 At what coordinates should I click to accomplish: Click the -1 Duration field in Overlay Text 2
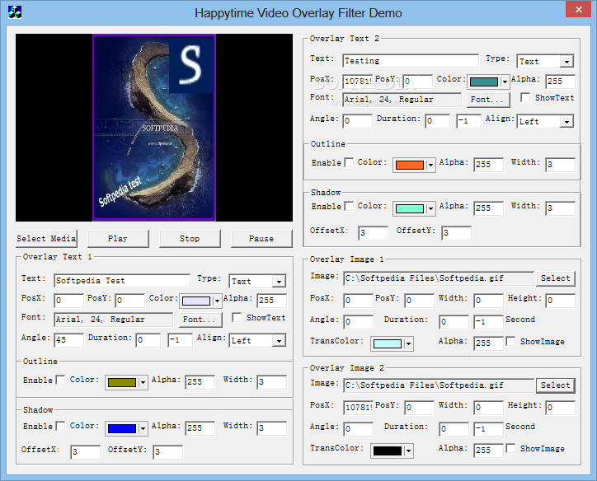coord(468,121)
